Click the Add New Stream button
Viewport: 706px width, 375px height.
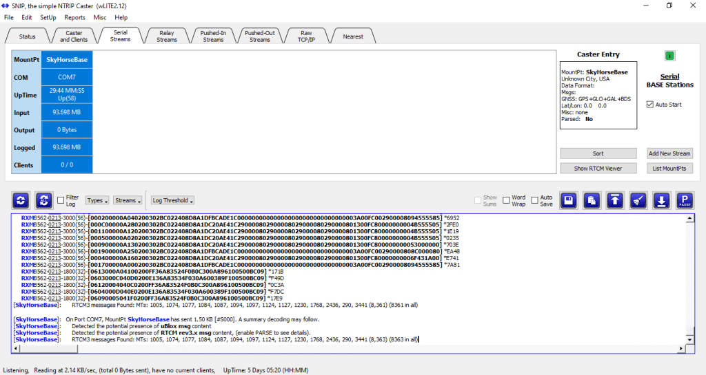[669, 153]
